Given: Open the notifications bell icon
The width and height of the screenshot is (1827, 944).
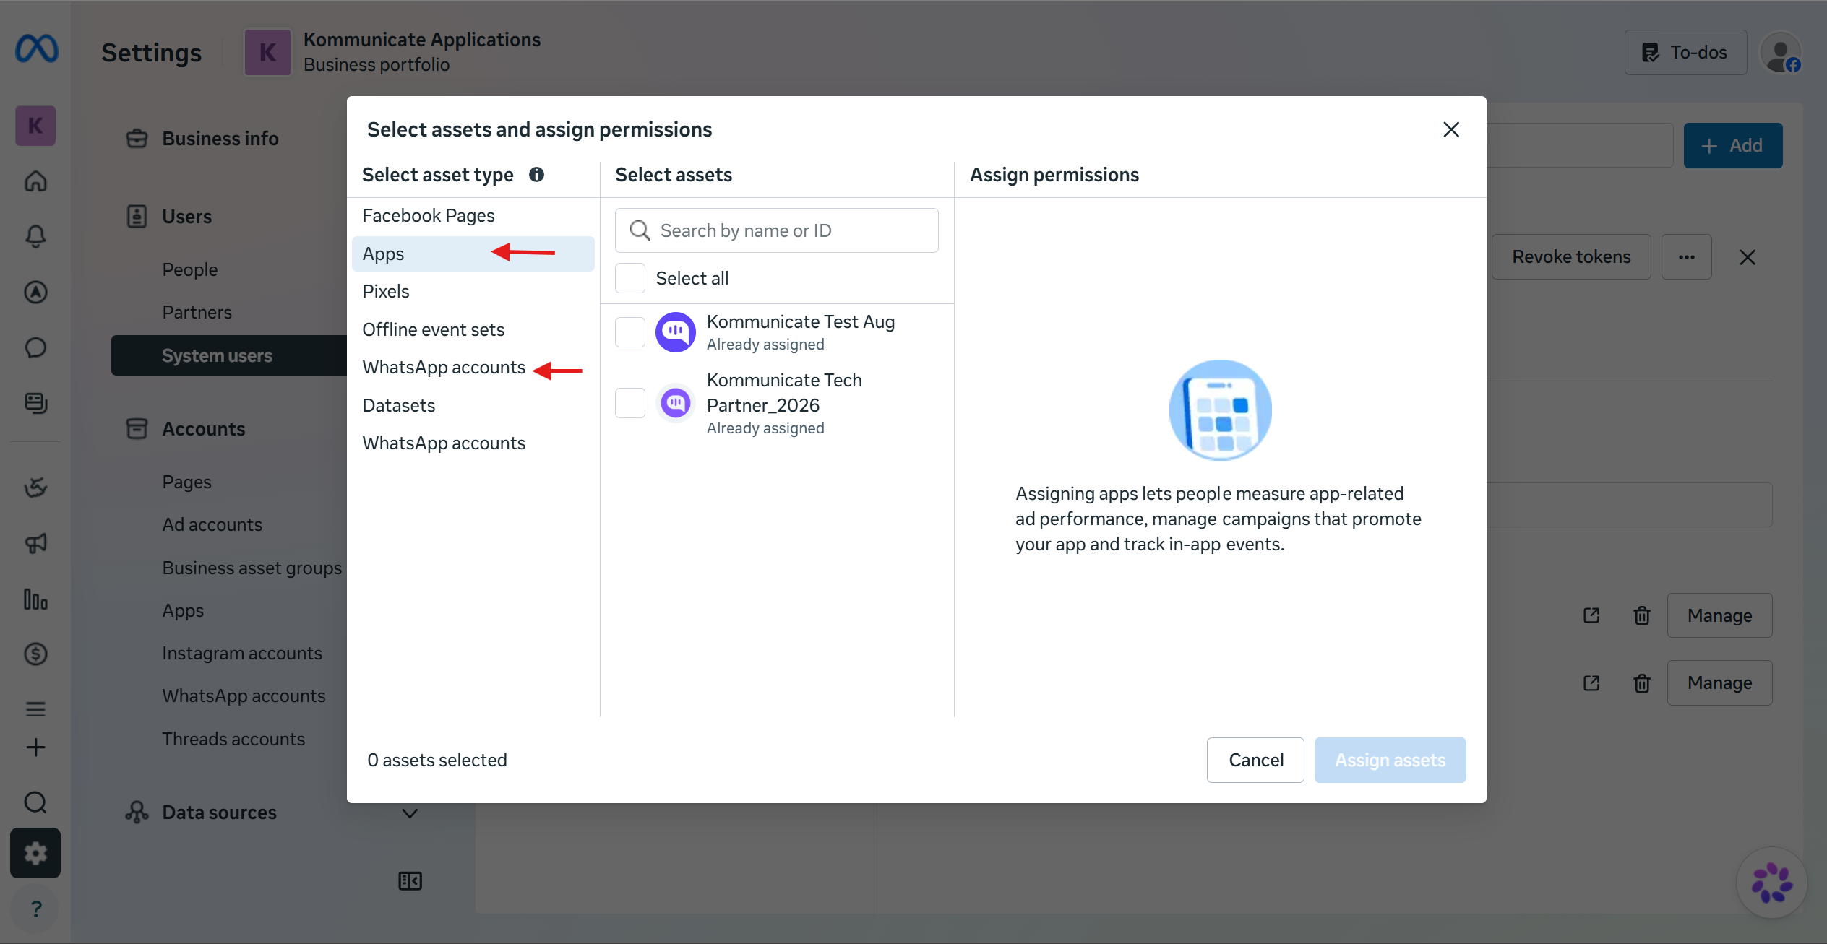Looking at the screenshot, I should coord(35,236).
